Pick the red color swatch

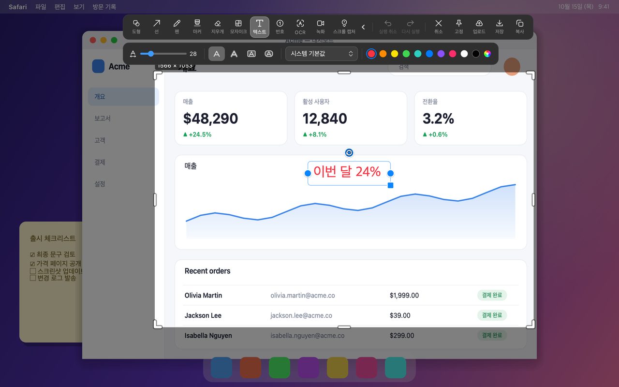click(371, 54)
